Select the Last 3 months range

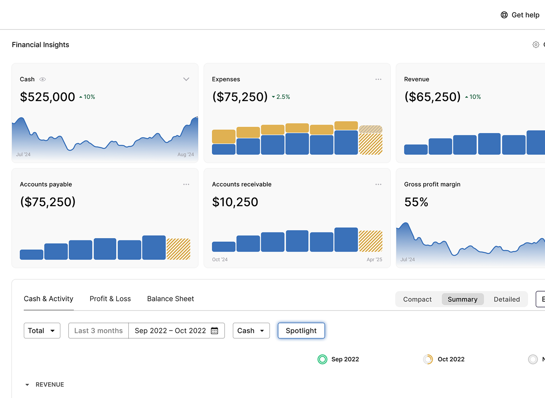point(98,330)
